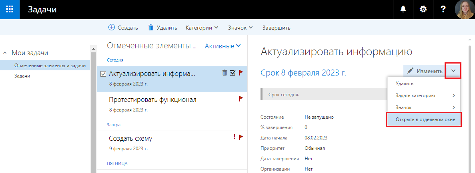The width and height of the screenshot is (475, 173).
Task: Mark complete using checkmark icon on selected task
Action: click(x=232, y=73)
